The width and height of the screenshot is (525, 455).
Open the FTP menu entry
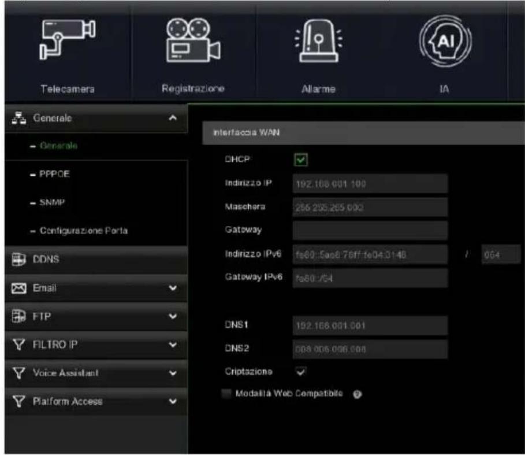96,316
